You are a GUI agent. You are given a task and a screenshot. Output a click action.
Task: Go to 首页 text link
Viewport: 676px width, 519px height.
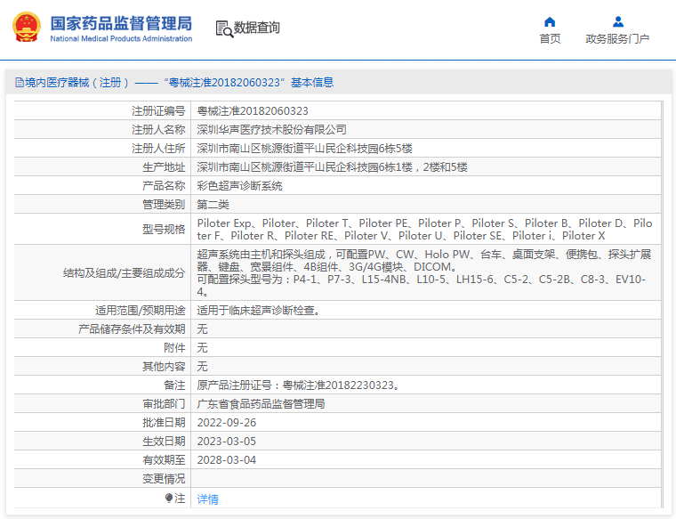pos(550,39)
